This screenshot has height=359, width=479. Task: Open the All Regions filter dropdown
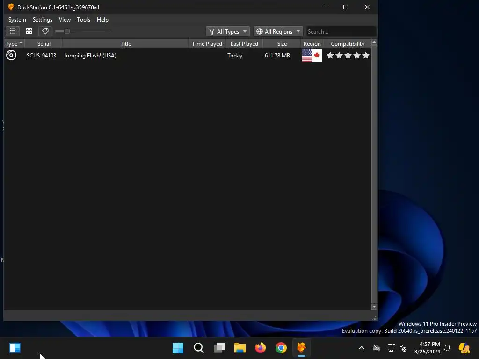(278, 31)
